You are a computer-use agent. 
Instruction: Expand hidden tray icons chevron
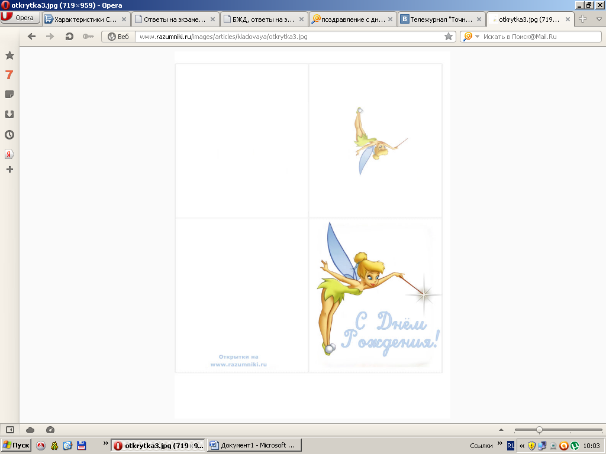(x=522, y=446)
